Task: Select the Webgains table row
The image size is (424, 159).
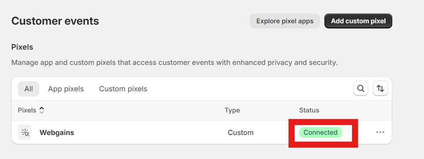Action: coord(201,132)
